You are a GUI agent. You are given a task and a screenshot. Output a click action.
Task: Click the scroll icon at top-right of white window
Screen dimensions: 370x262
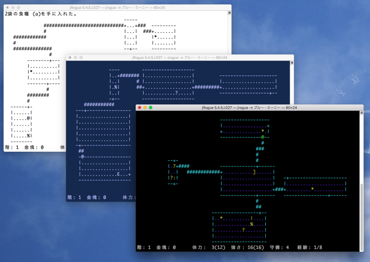click(x=229, y=13)
